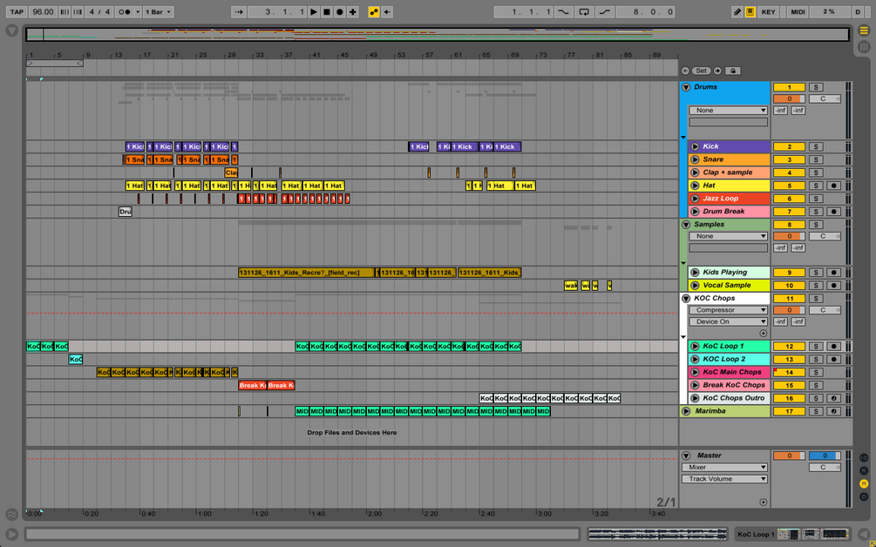876x547 pixels.
Task: Arm the Hat track for recording
Action: (x=833, y=186)
